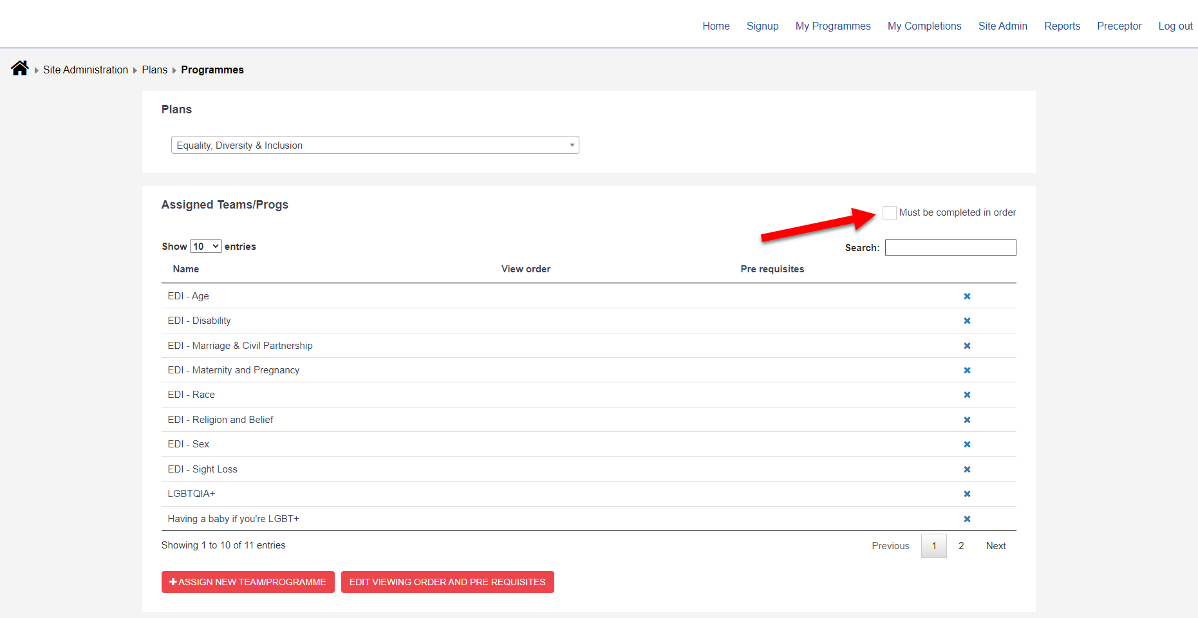Select page 1 in pagination
The height and width of the screenshot is (618, 1198).
click(x=934, y=546)
